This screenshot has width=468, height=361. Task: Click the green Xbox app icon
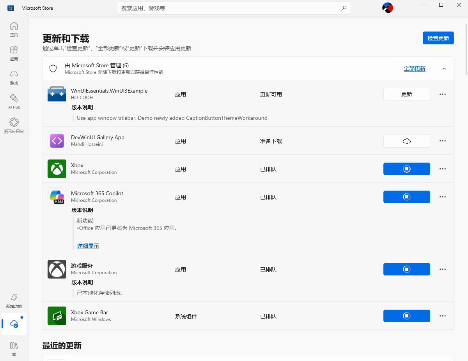(x=57, y=169)
